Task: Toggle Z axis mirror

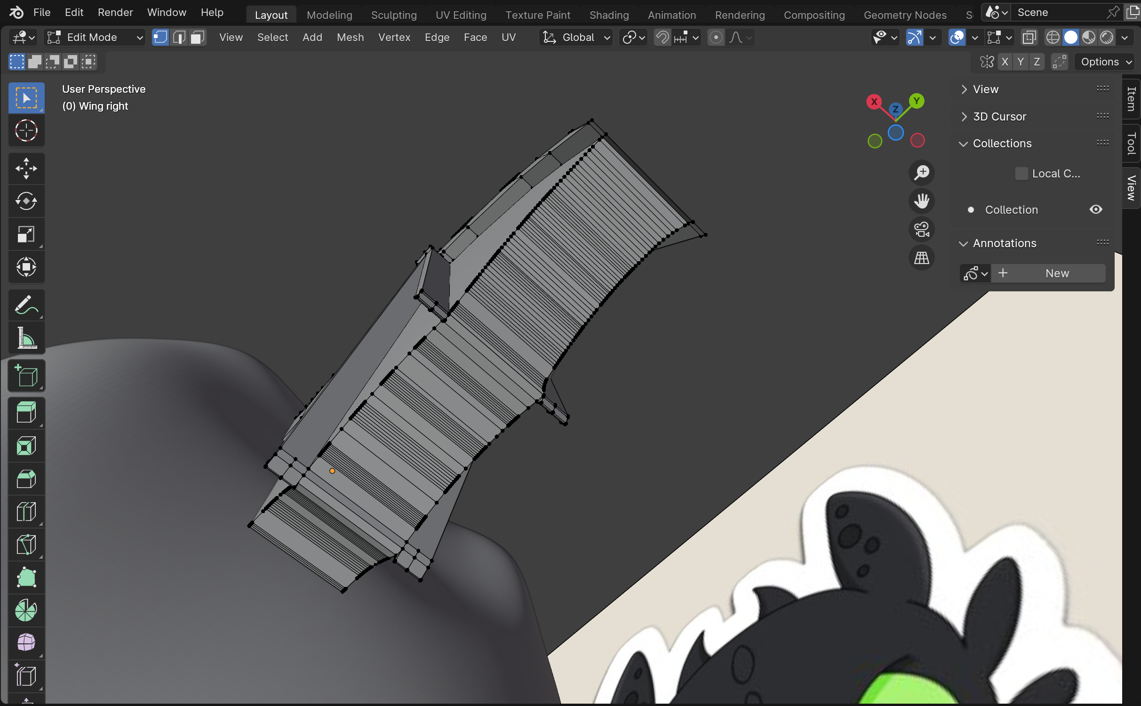Action: point(1037,62)
